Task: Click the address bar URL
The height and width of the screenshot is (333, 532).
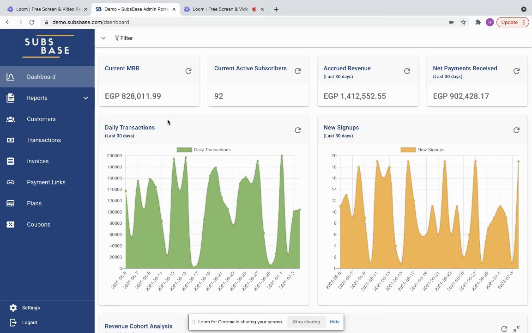Action: (x=91, y=22)
